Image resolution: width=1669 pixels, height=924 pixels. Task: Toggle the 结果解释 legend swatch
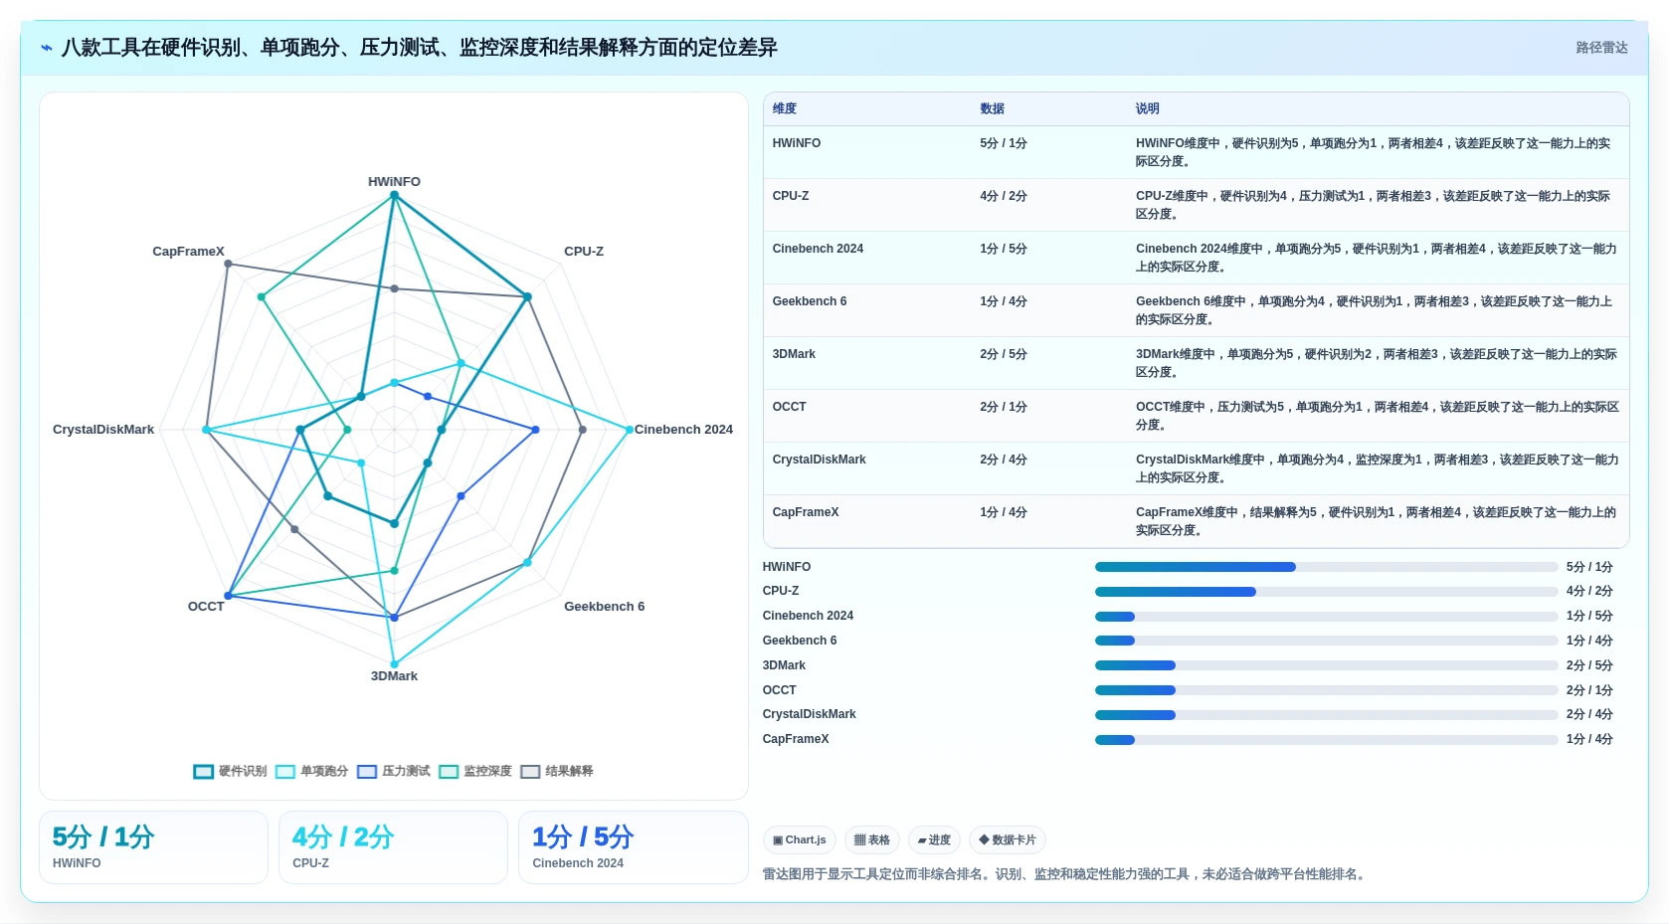[530, 772]
